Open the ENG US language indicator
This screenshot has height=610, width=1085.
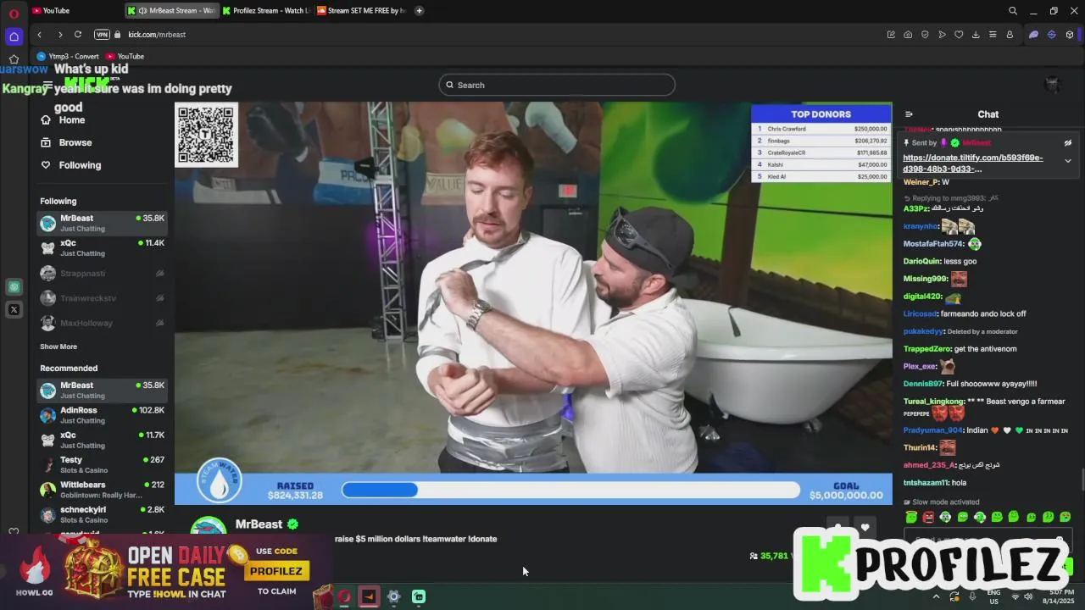pyautogui.click(x=993, y=596)
